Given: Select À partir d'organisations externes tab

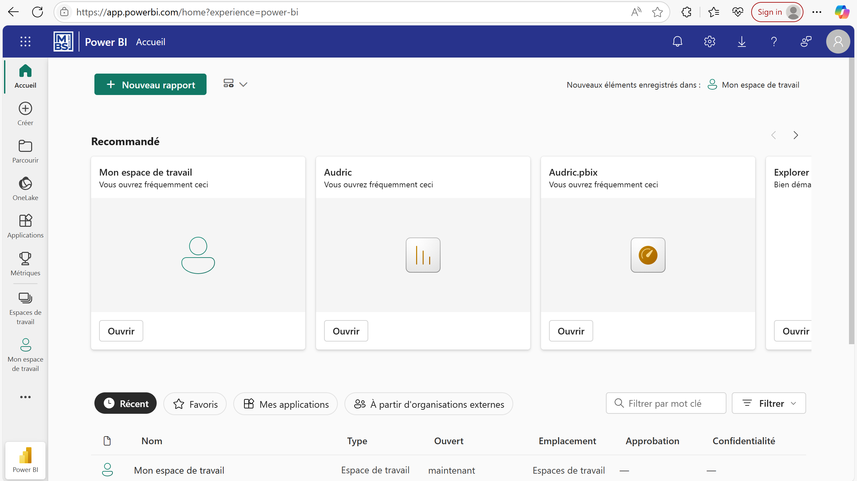Looking at the screenshot, I should tap(429, 404).
